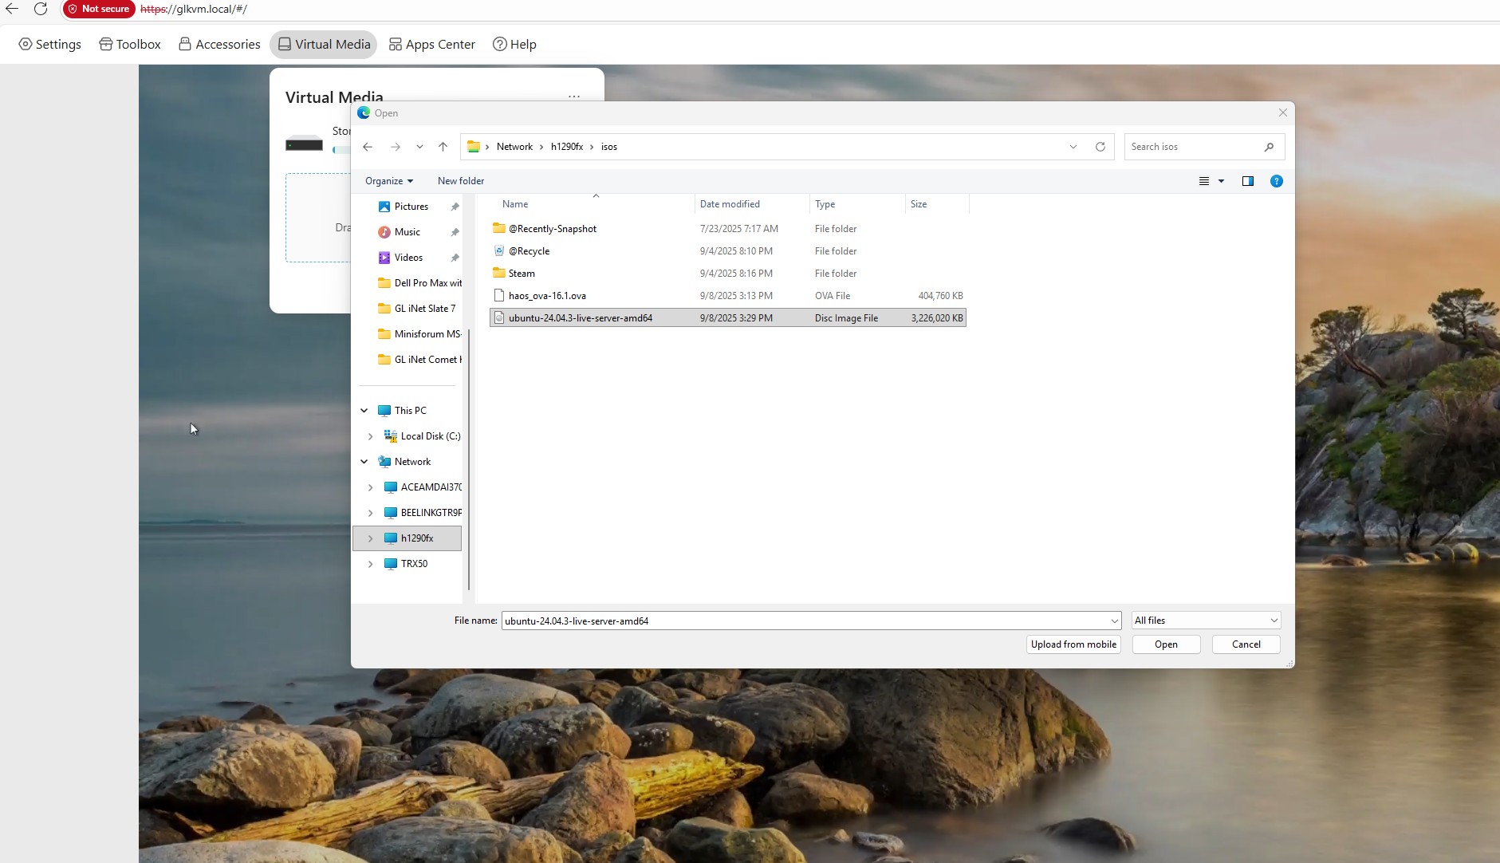This screenshot has height=863, width=1500.
Task: Toggle the preview pane icon
Action: click(1247, 181)
